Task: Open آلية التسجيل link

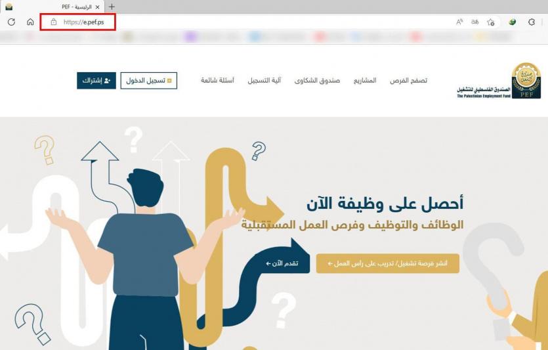Action: pyautogui.click(x=264, y=80)
